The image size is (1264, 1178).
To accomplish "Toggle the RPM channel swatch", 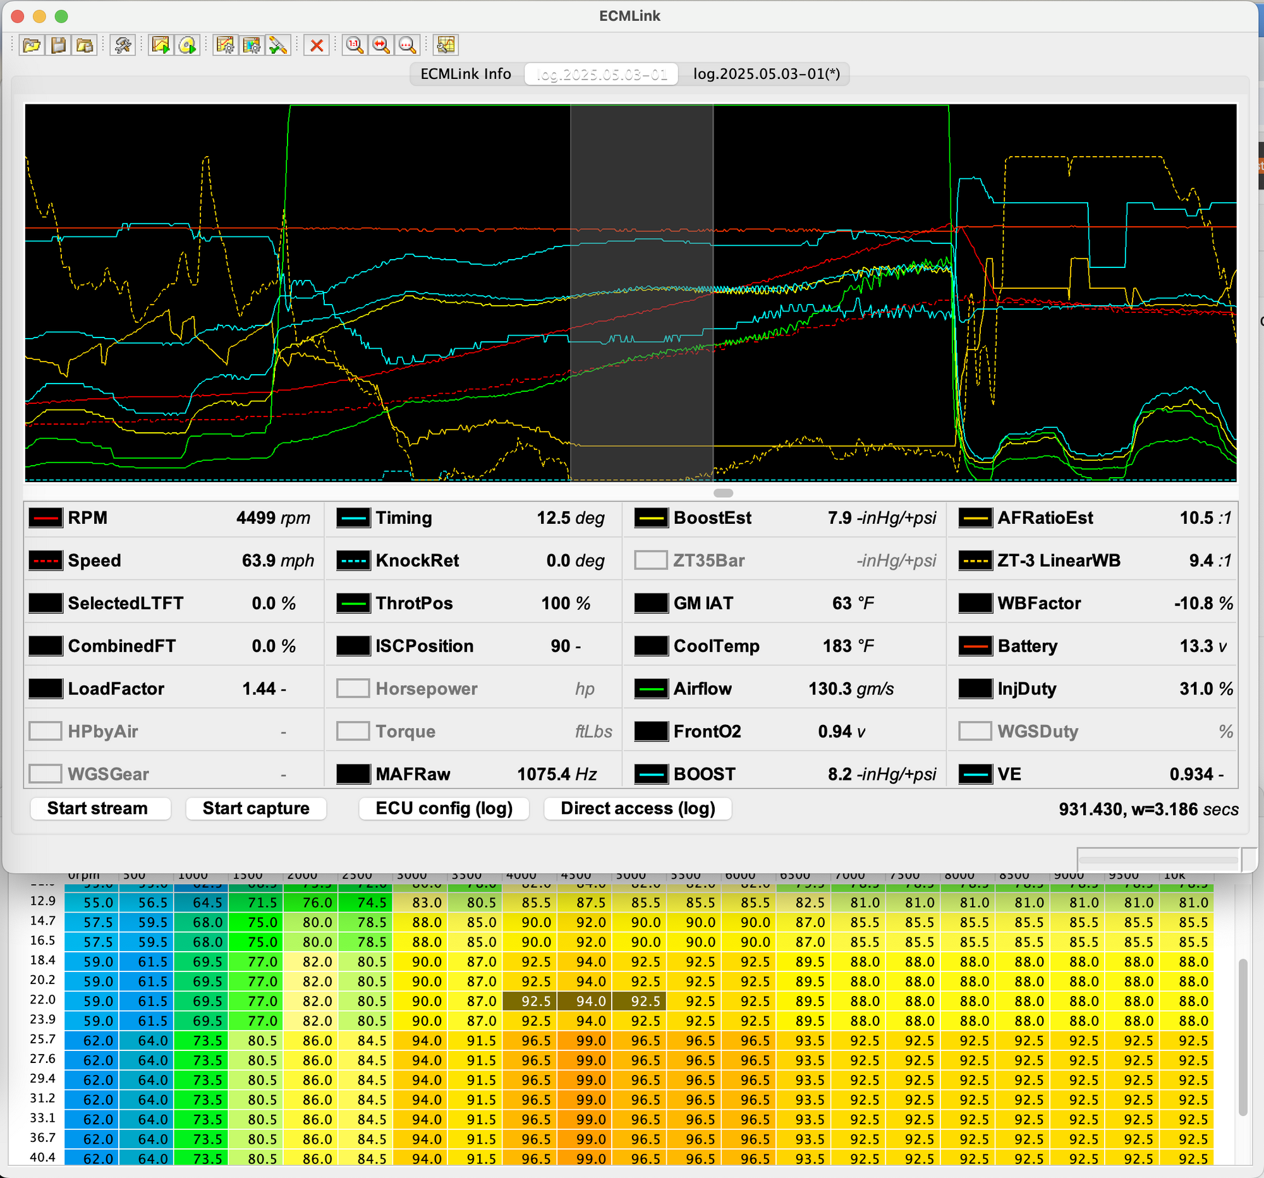I will point(46,518).
